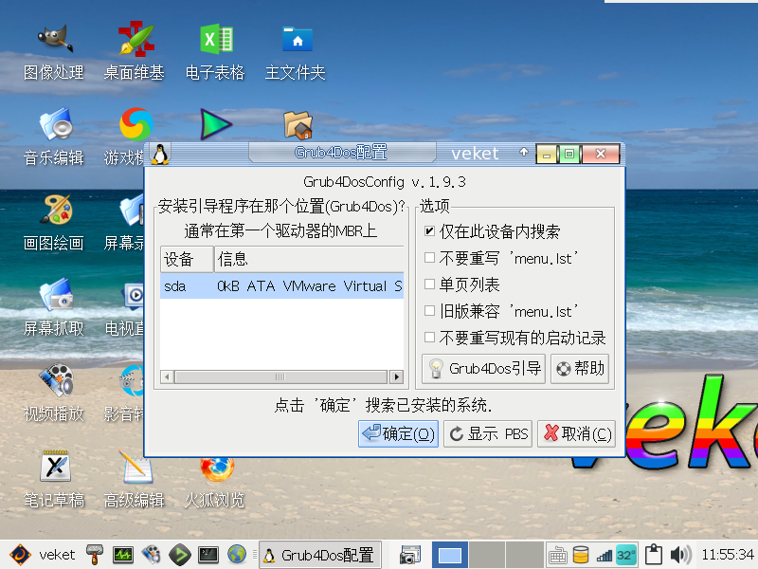The height and width of the screenshot is (569, 758).
Task: Select the sda device row
Action: (x=281, y=286)
